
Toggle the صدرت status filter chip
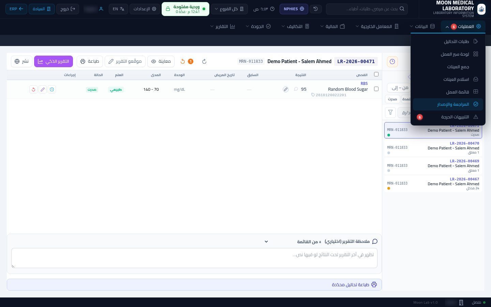[392, 99]
